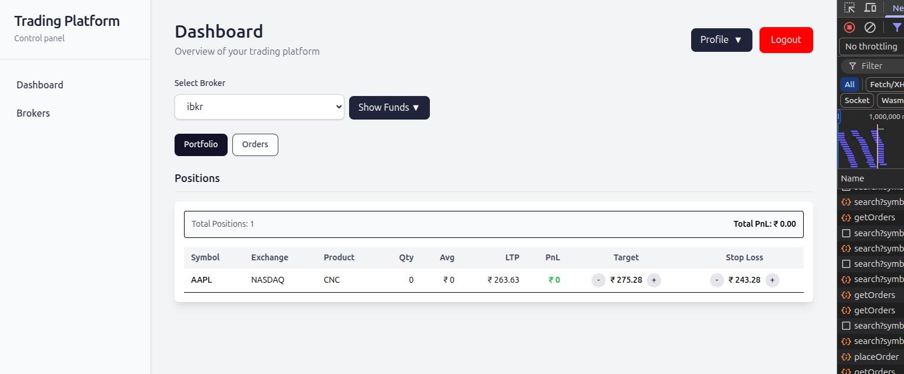The height and width of the screenshot is (374, 904).
Task: Click the Avg column header
Action: point(447,257)
